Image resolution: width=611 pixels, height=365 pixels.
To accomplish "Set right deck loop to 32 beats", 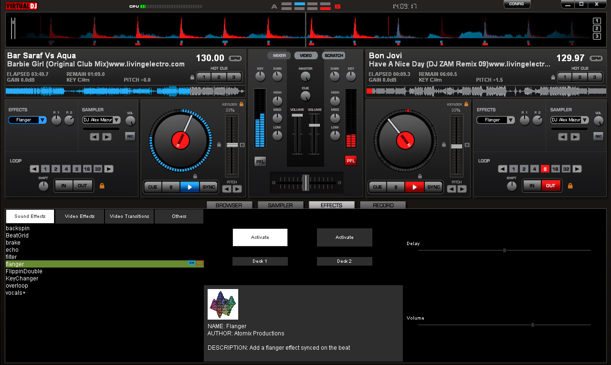I will tap(566, 169).
